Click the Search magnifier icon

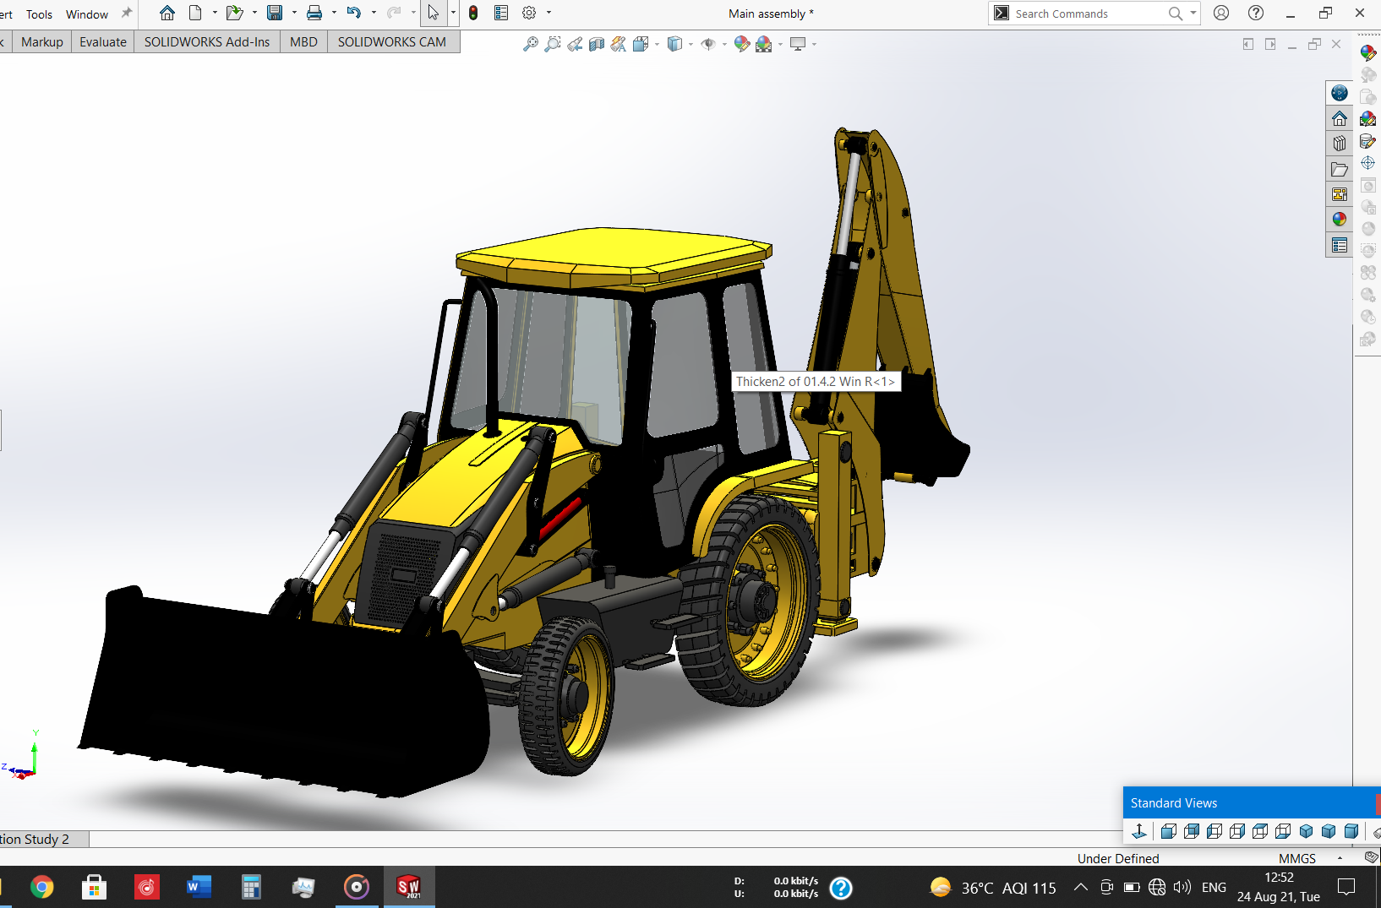coord(1175,14)
